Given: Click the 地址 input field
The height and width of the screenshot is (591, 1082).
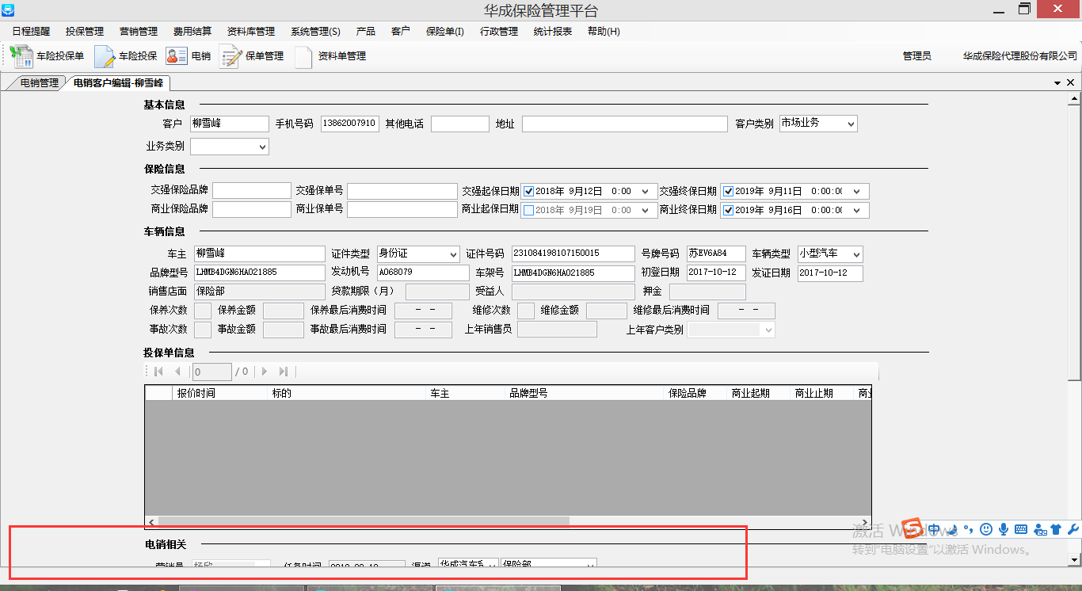Looking at the screenshot, I should pos(624,124).
